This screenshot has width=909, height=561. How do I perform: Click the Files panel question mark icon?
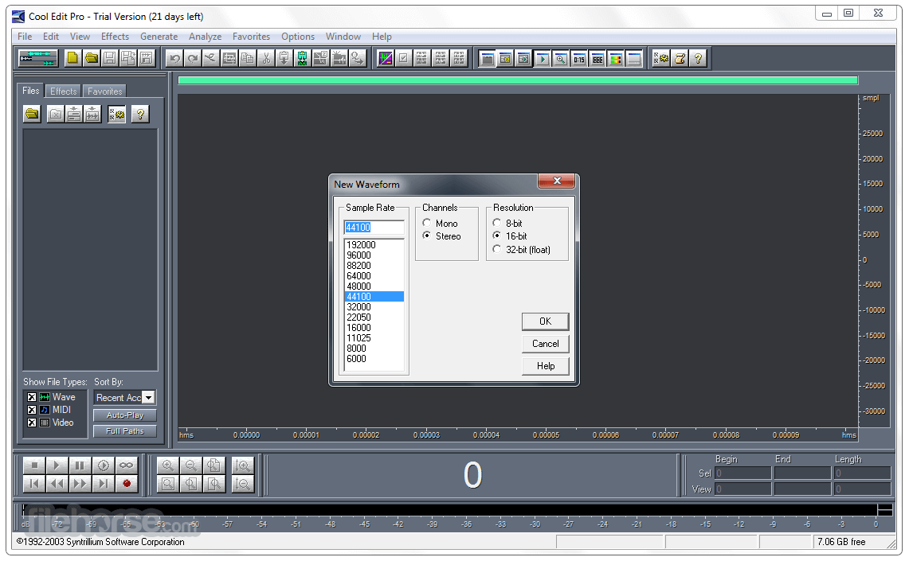139,114
